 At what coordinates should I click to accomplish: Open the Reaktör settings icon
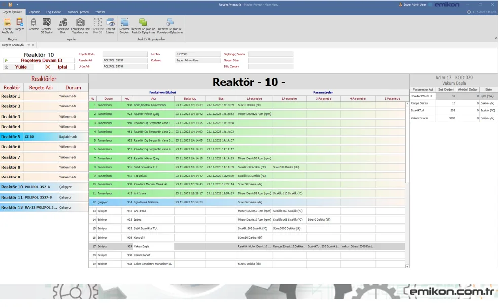click(33, 24)
